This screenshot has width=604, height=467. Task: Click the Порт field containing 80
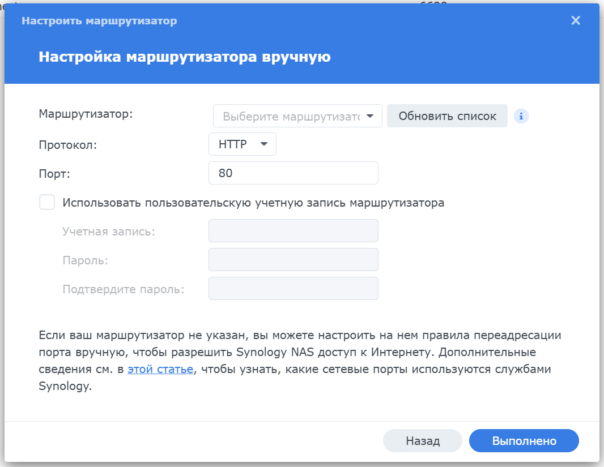[293, 173]
